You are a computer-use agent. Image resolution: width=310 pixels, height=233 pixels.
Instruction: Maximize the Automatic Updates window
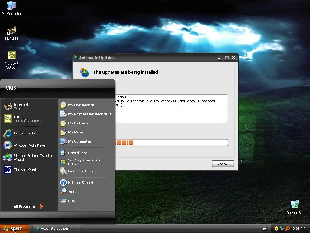[227, 58]
